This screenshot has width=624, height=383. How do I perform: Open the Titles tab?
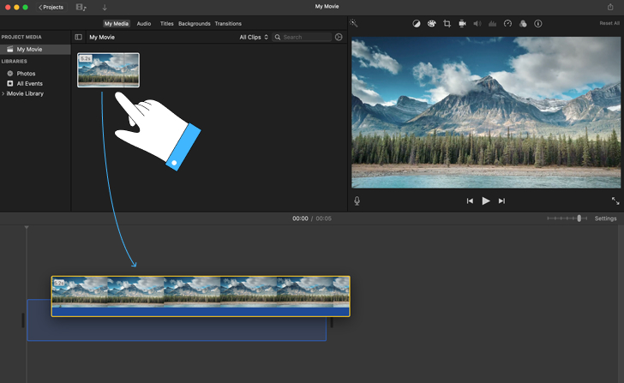point(167,23)
